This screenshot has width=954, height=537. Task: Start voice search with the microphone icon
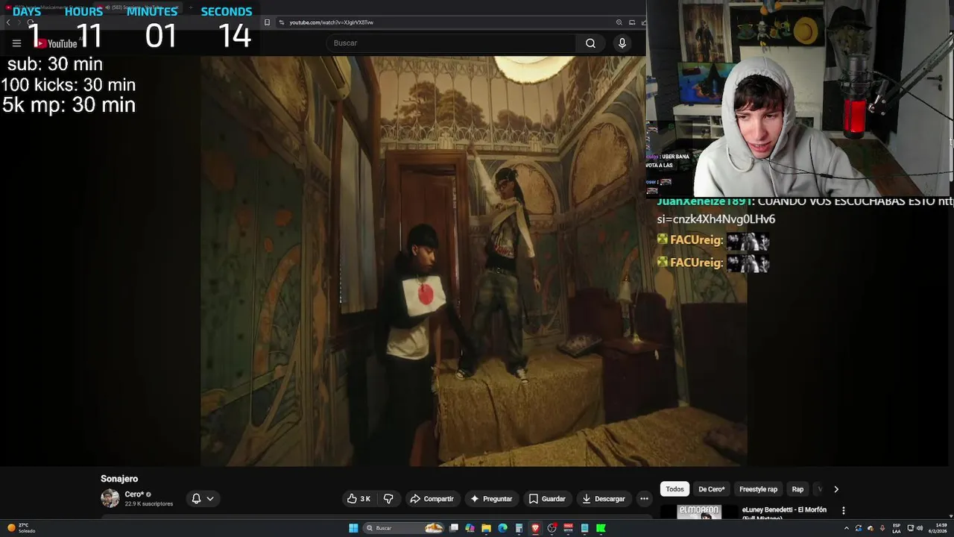point(622,43)
